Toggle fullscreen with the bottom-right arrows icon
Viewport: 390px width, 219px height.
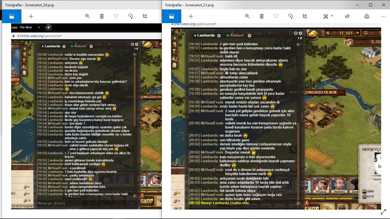[383, 212]
